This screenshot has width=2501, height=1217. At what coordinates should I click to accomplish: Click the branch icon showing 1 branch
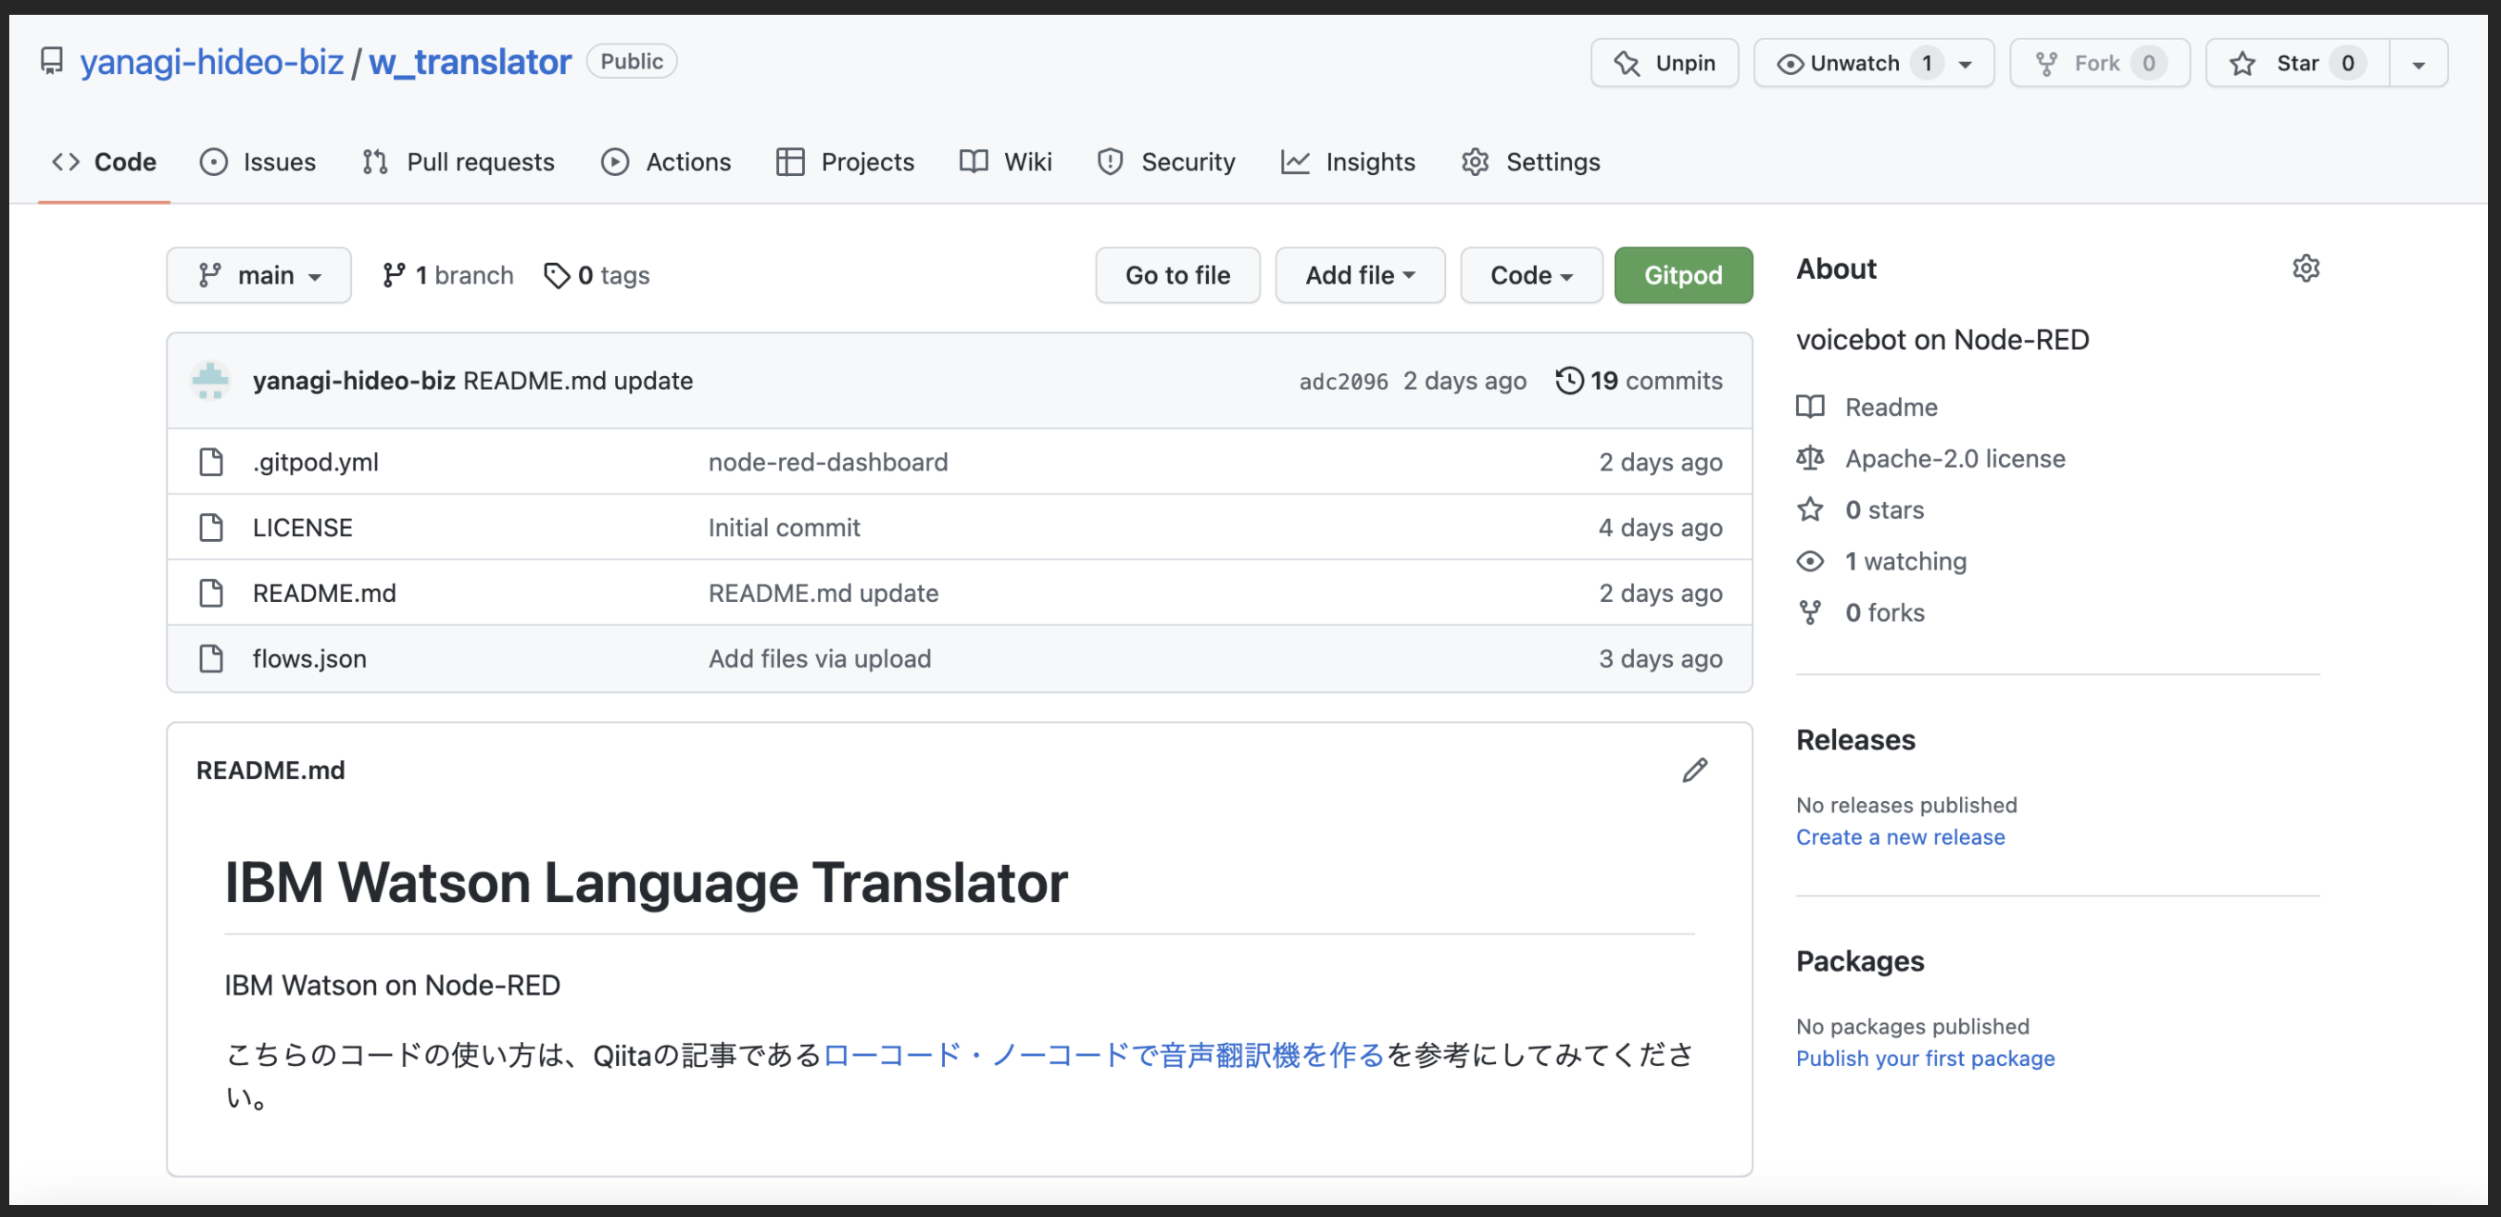click(393, 276)
